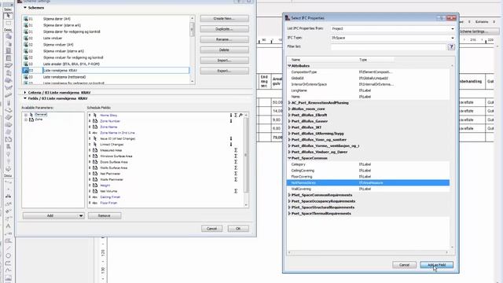The width and height of the screenshot is (503, 283).
Task: Toggle the sum on Walls Surface Area row
Action: point(236,167)
